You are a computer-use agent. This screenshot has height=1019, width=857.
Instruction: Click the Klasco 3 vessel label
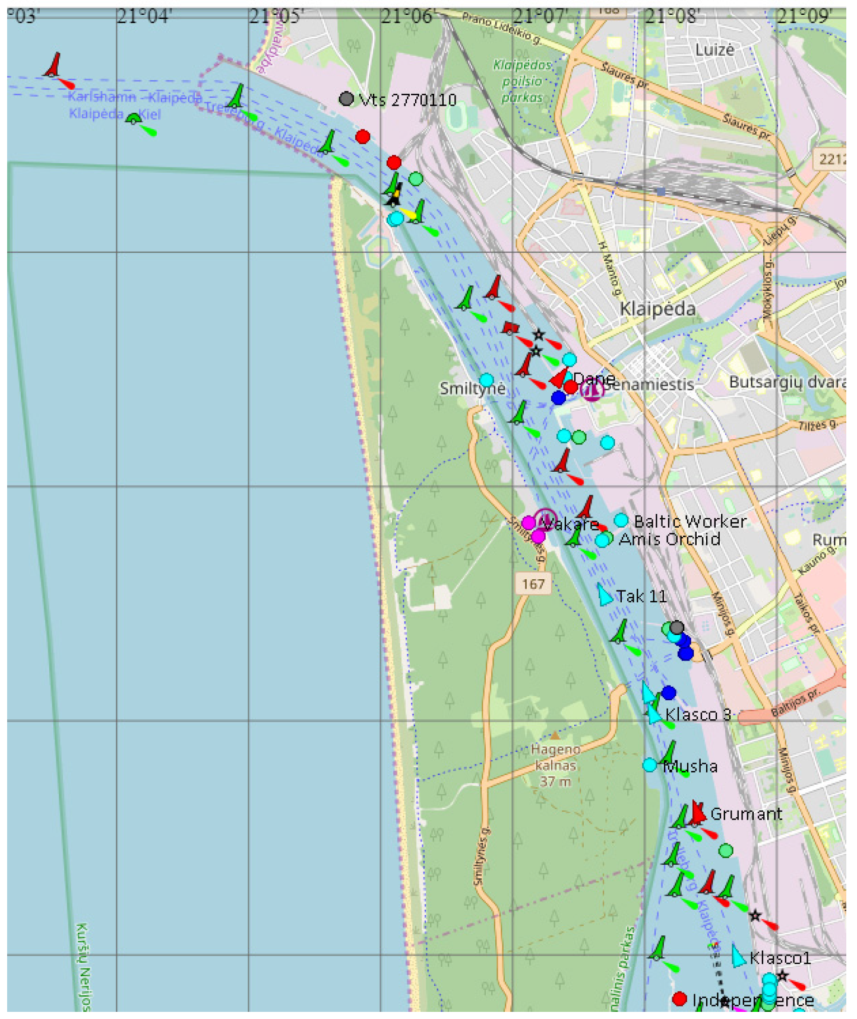pyautogui.click(x=698, y=715)
